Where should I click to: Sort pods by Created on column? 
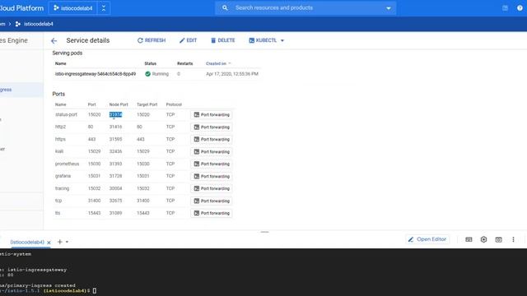(x=218, y=63)
